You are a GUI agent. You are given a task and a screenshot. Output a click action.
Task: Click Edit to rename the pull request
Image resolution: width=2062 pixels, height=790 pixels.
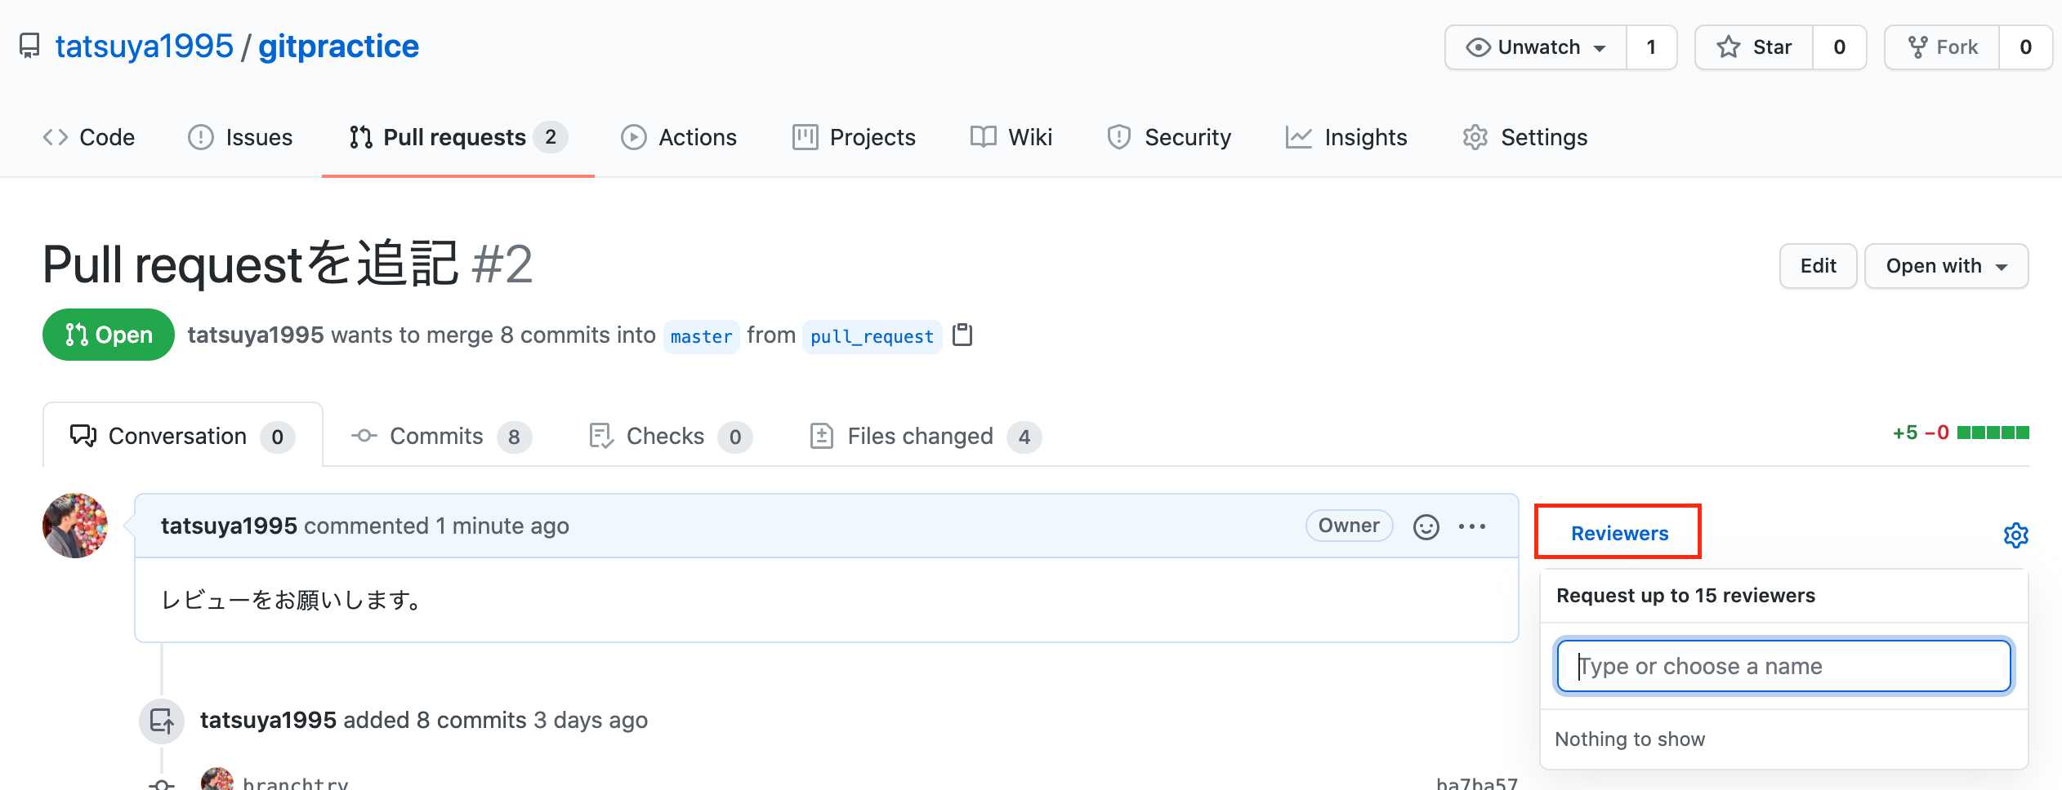point(1818,266)
